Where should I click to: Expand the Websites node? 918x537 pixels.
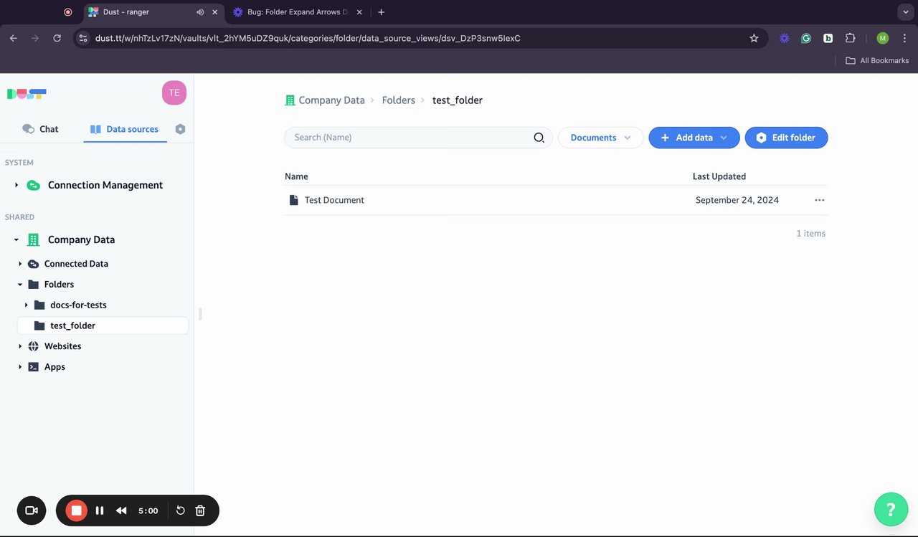tap(20, 346)
